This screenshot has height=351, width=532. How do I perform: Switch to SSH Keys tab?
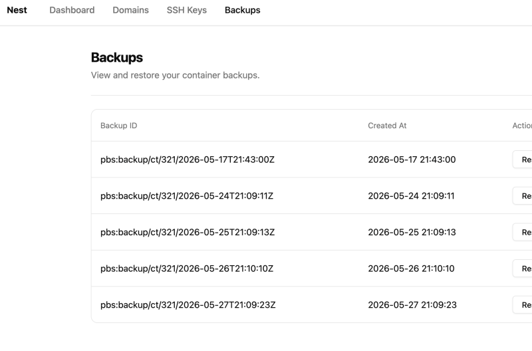187,10
